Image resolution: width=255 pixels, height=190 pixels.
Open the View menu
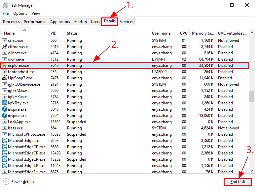click(36, 14)
